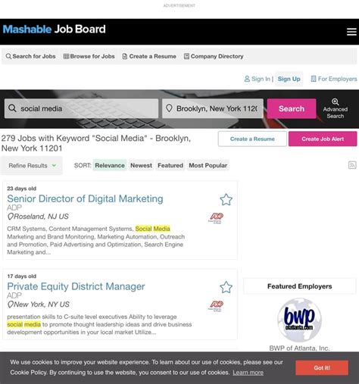359x384 pixels.
Task: Open Browse for Jobs menu item
Action: pyautogui.click(x=89, y=56)
